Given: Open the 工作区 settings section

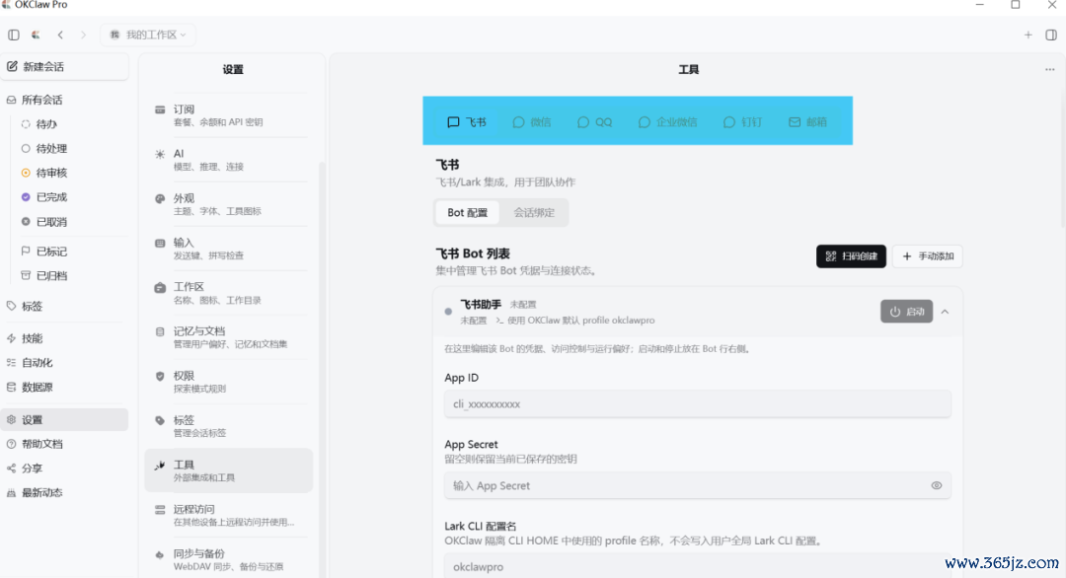Looking at the screenshot, I should coord(228,293).
